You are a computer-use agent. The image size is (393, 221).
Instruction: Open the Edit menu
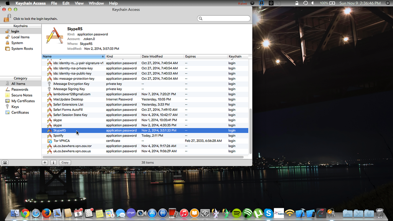(66, 3)
